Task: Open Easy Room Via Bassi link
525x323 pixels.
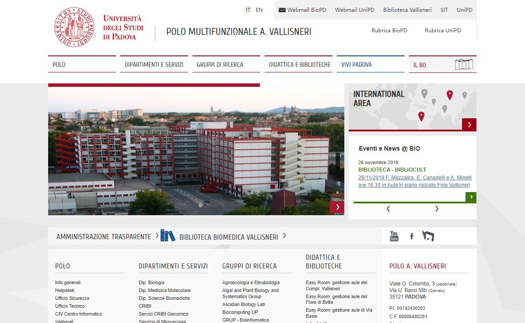Action: coord(339,313)
